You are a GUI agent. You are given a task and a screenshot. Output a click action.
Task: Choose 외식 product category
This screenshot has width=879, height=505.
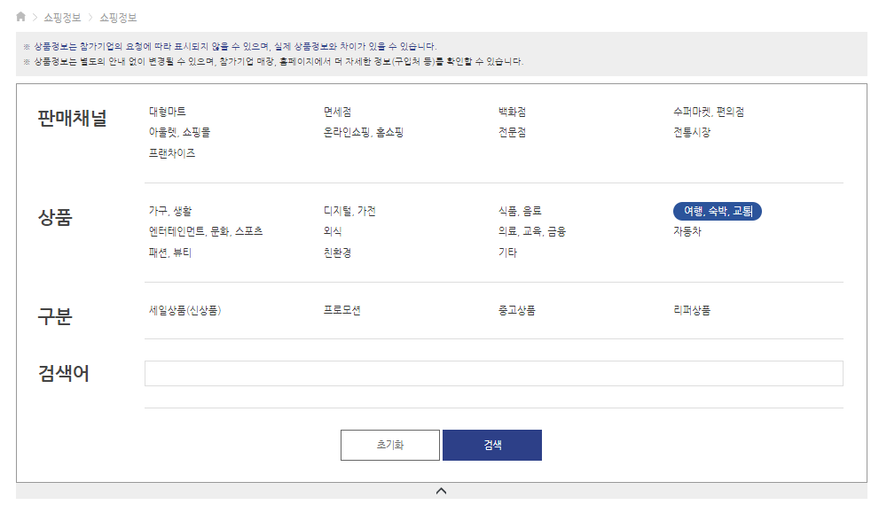pyautogui.click(x=333, y=231)
